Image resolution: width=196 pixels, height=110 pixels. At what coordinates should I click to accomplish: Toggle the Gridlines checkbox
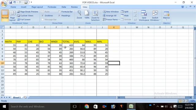pos(43,16)
